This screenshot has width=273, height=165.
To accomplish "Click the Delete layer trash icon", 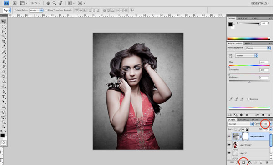I will (267, 162).
